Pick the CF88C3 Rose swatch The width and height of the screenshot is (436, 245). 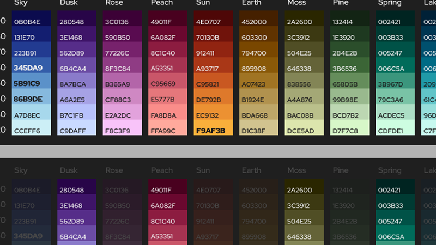pos(122,96)
